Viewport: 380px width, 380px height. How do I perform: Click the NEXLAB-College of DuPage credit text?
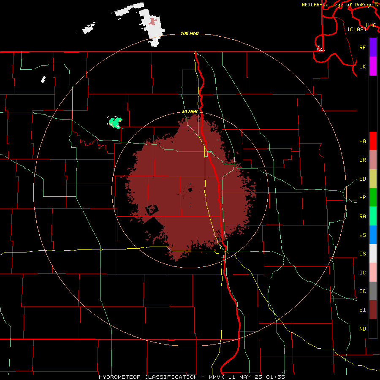(338, 5)
